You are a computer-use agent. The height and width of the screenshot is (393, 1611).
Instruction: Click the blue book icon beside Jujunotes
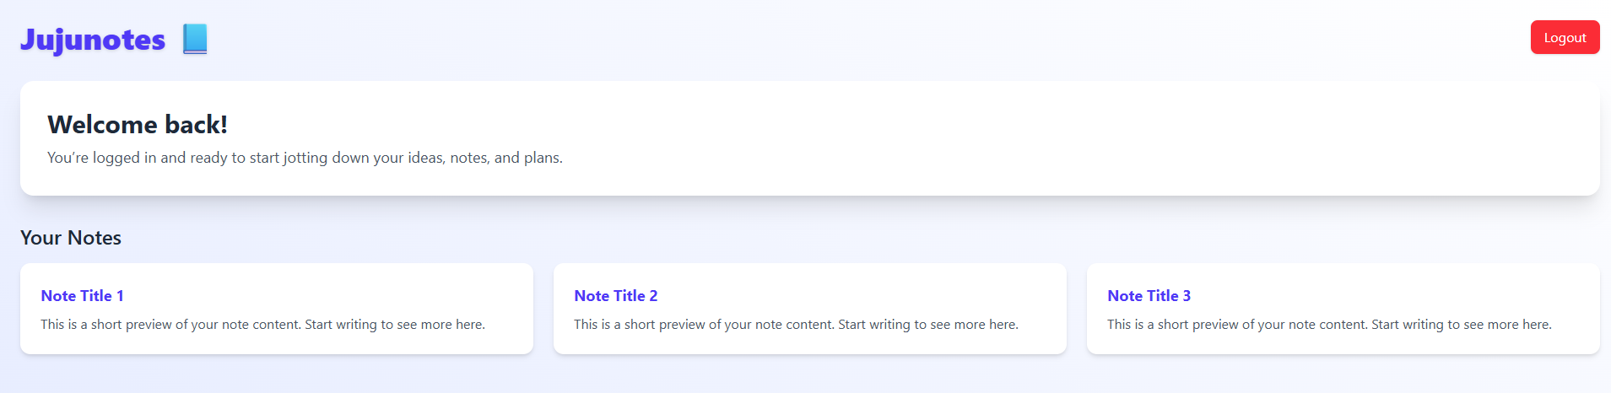coord(195,39)
